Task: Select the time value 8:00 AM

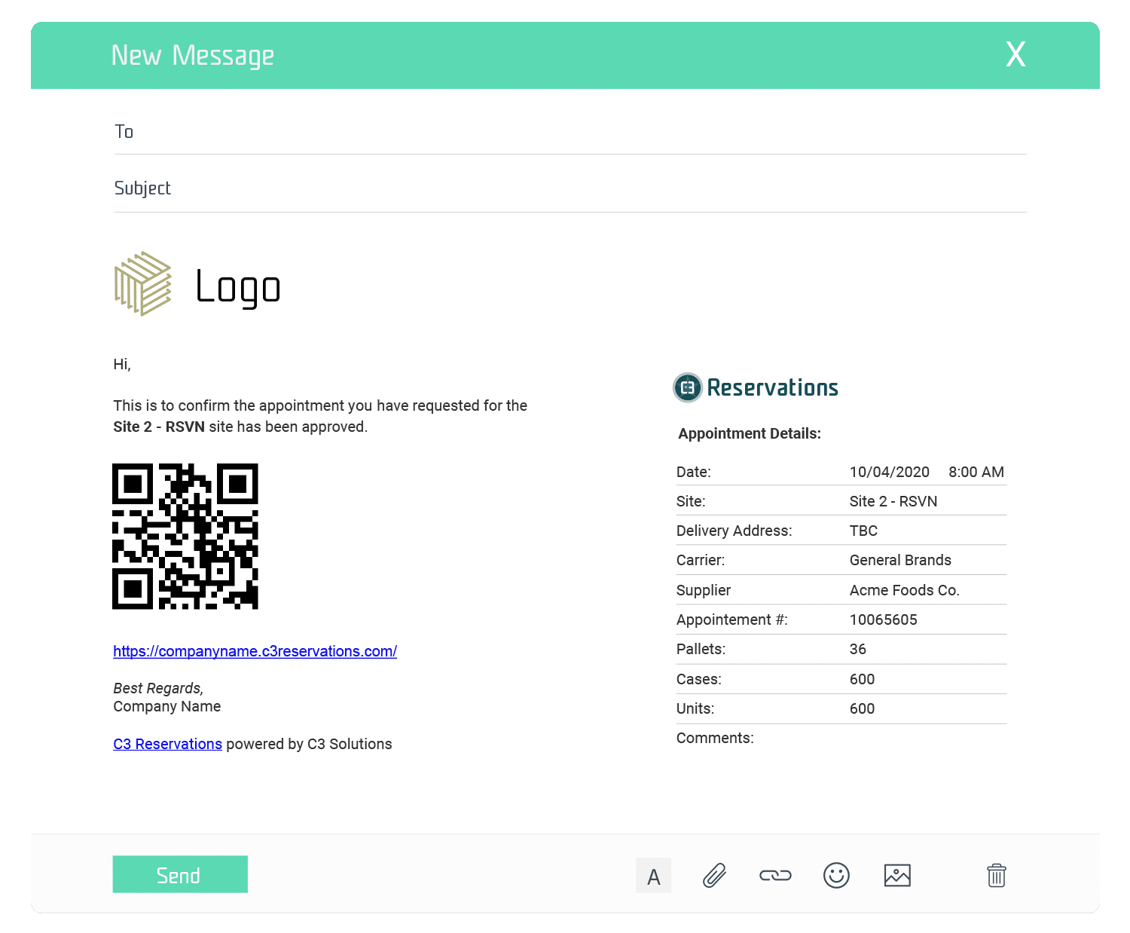Action: [976, 472]
